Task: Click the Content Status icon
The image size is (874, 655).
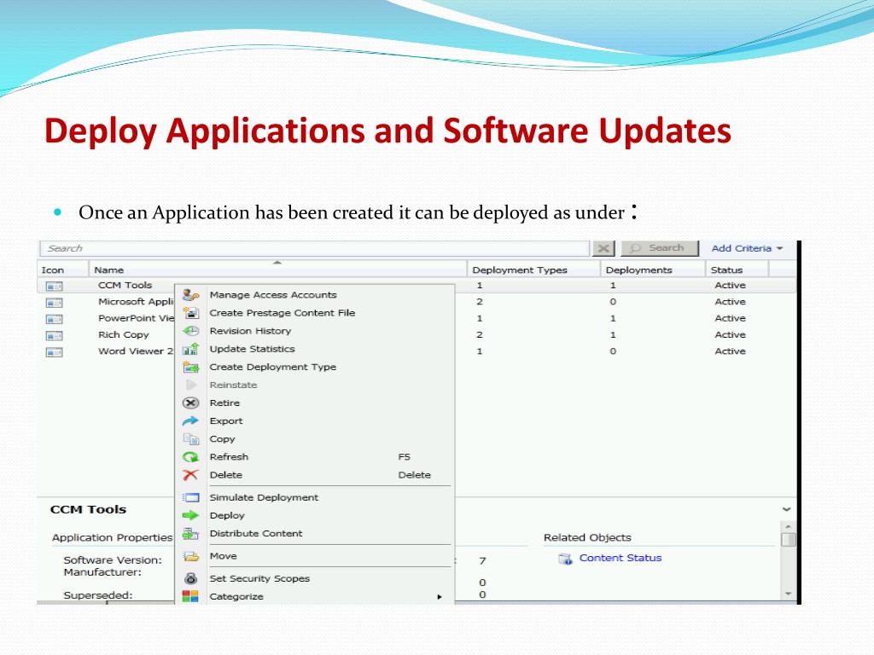Action: pyautogui.click(x=565, y=559)
